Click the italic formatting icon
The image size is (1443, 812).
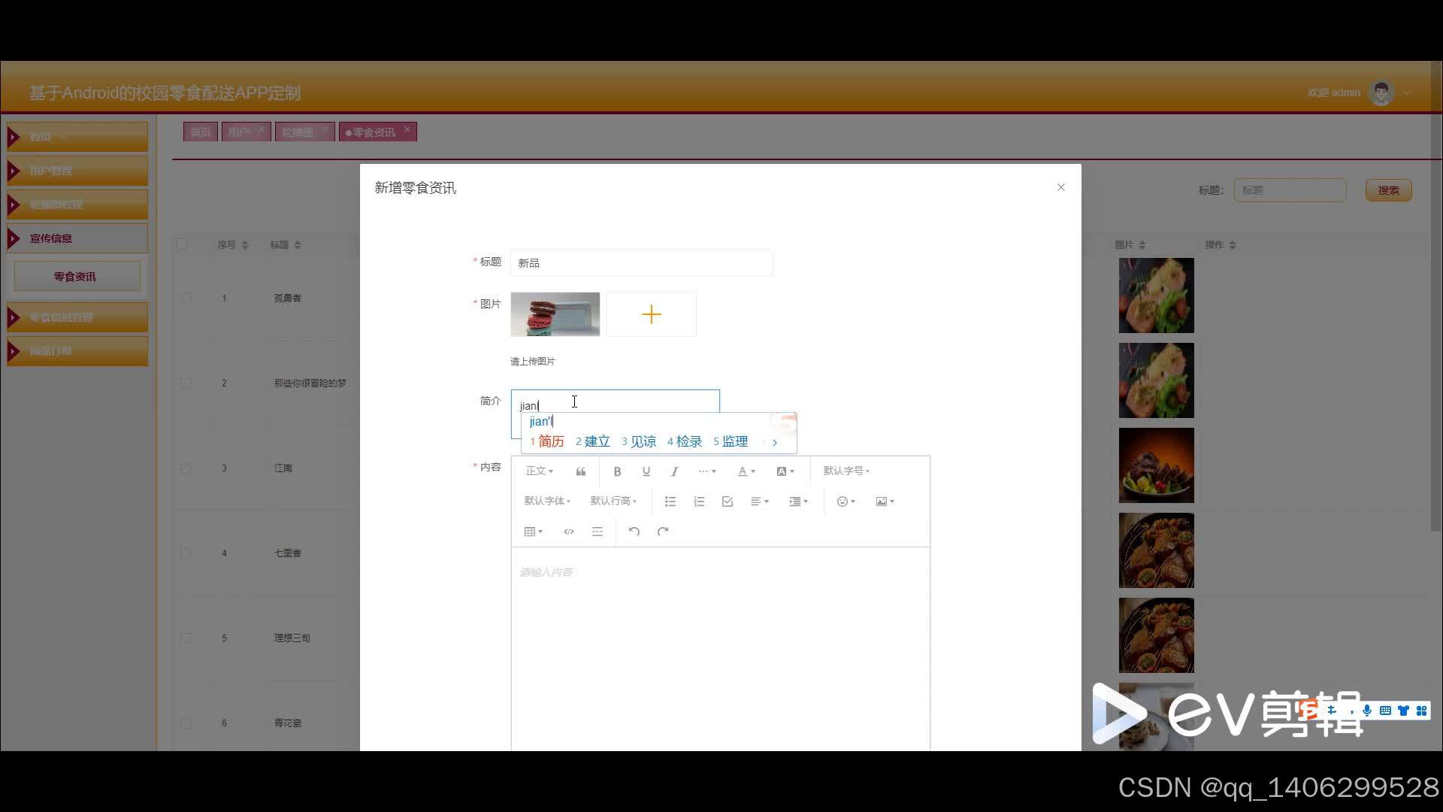(x=674, y=471)
